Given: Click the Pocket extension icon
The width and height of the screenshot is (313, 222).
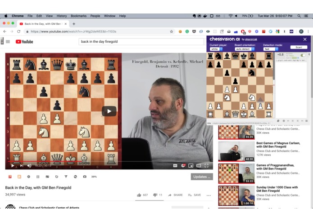Looking at the screenshot, I should tap(194, 31).
